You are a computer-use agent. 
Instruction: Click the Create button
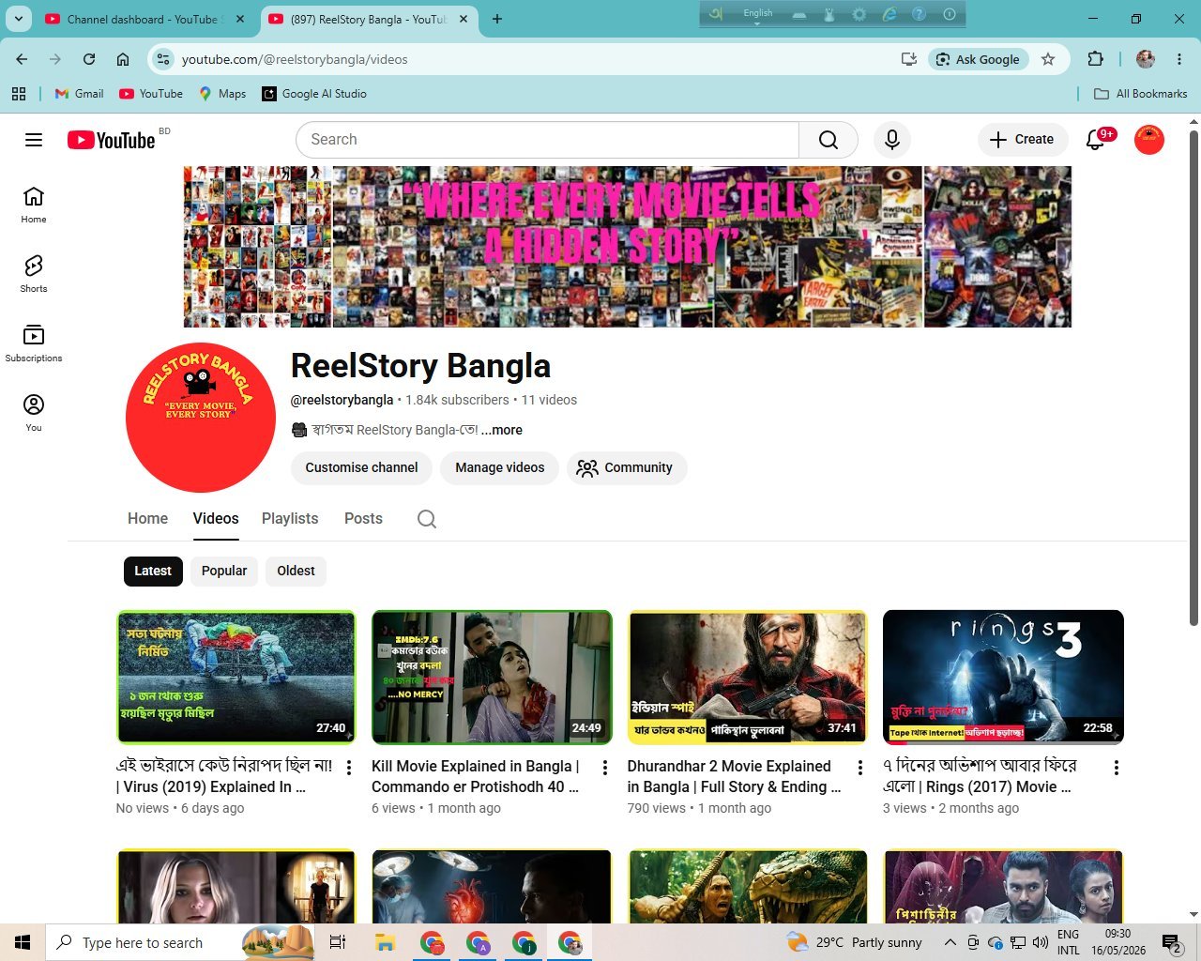pos(1023,140)
